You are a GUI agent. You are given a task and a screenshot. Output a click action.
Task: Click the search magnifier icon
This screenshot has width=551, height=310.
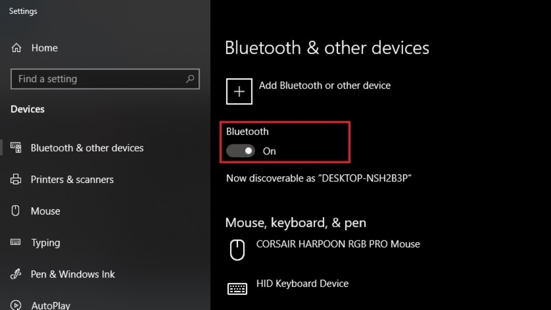(190, 79)
